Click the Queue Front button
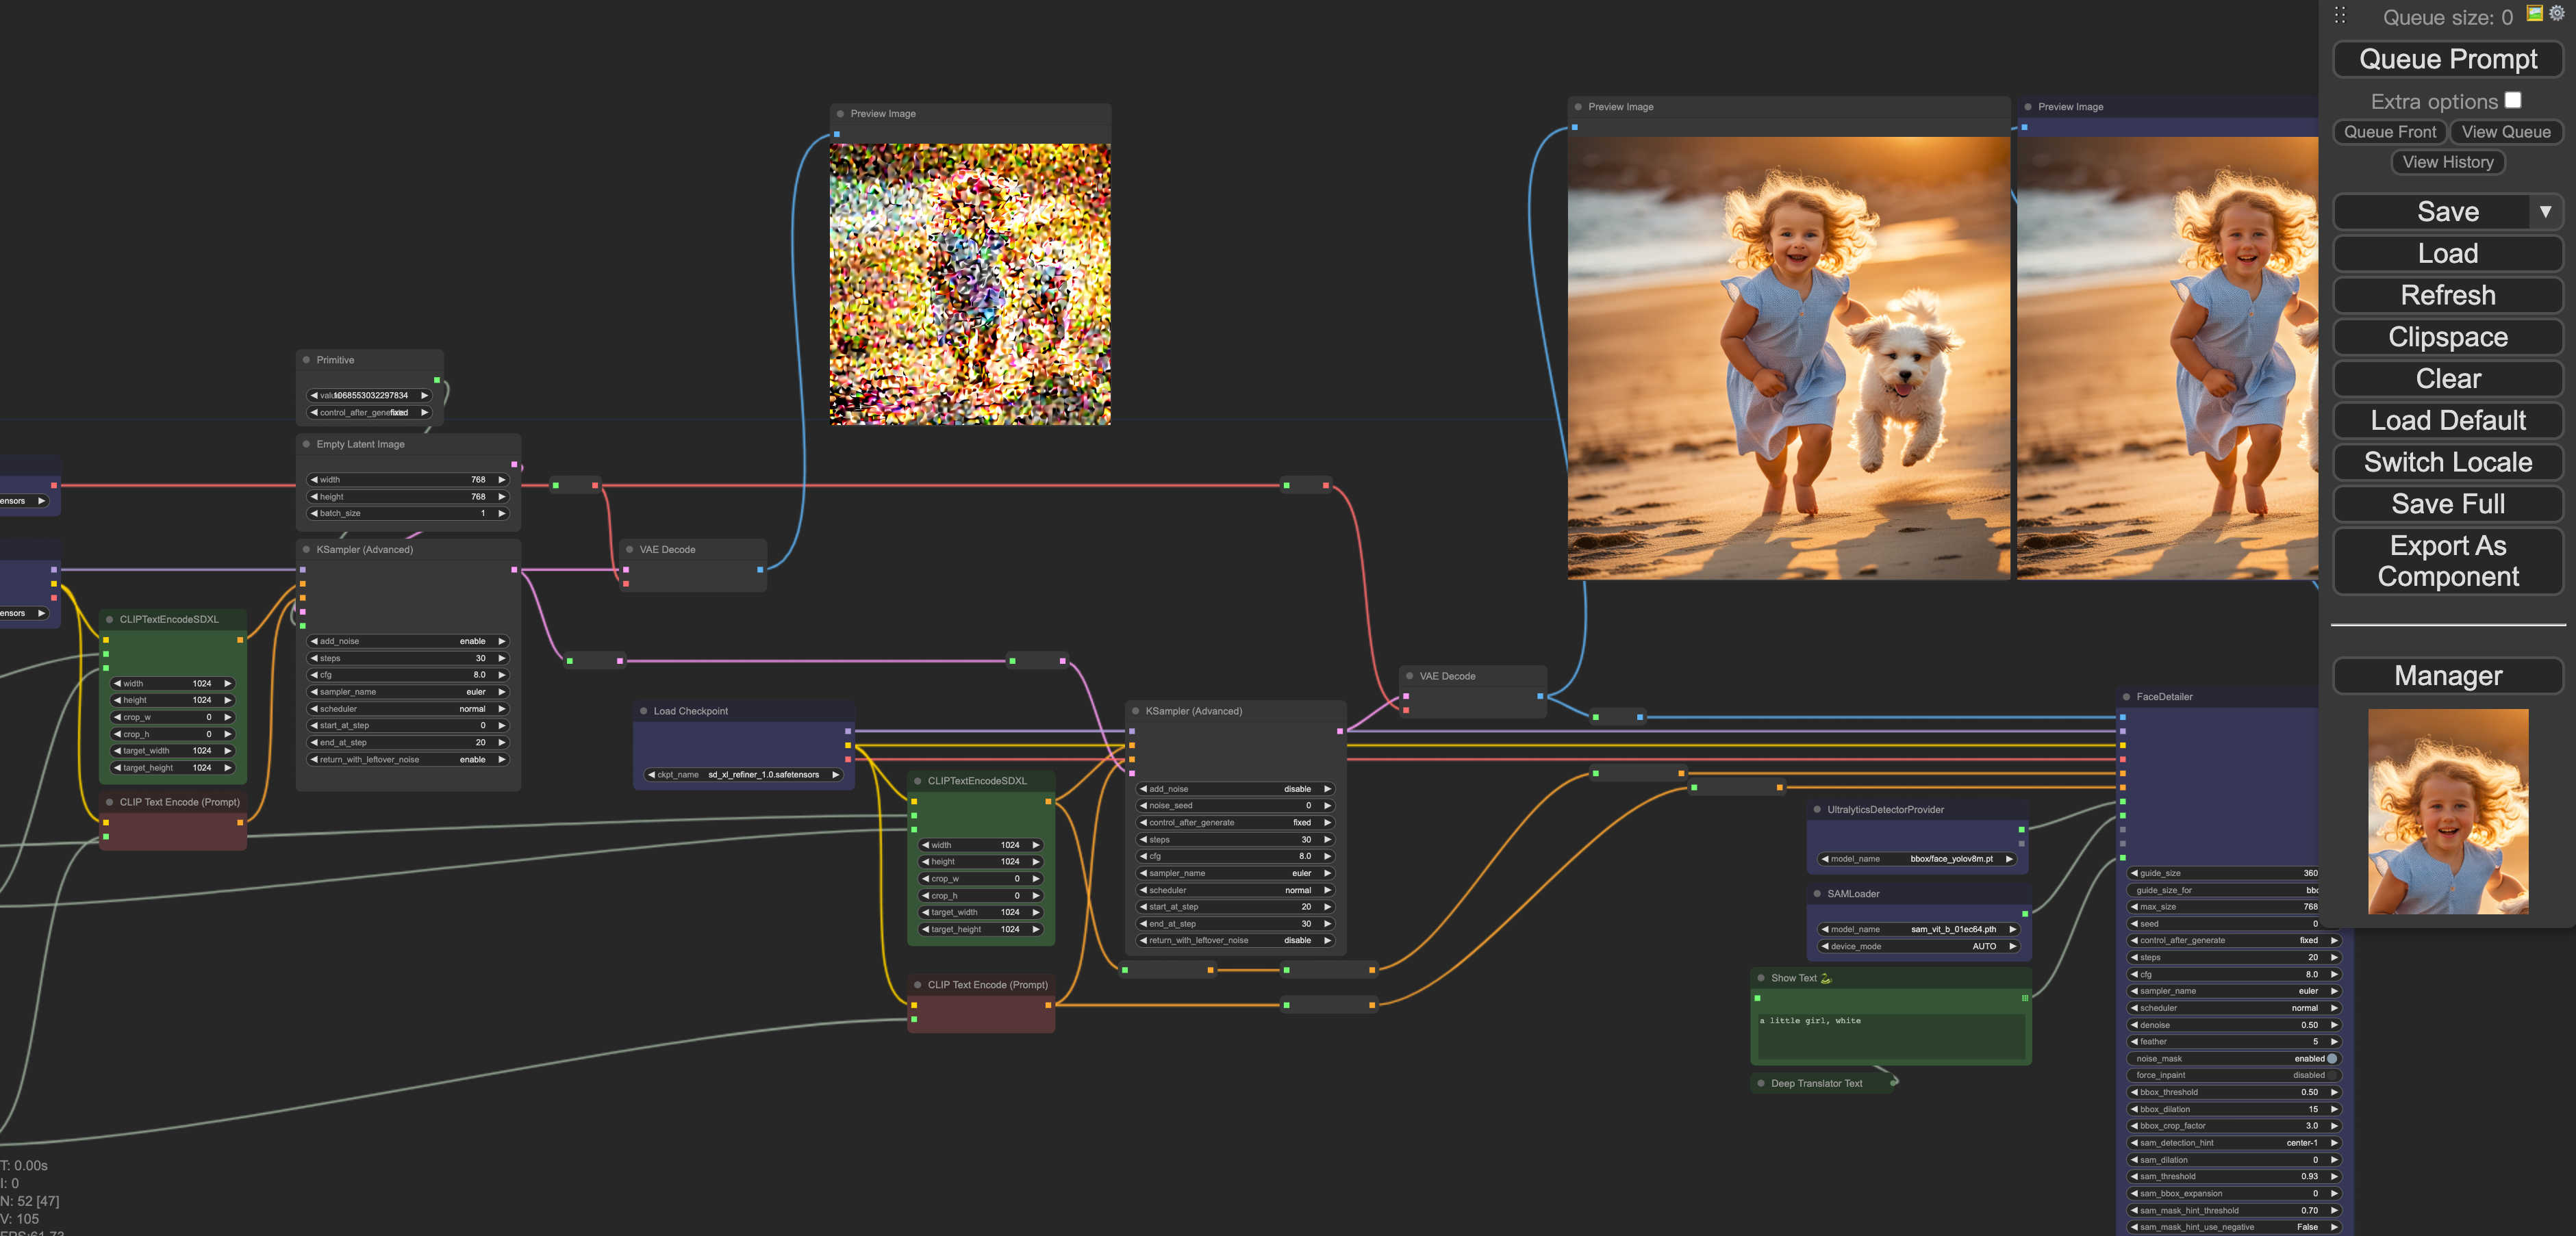The width and height of the screenshot is (2576, 1236). (x=2389, y=131)
